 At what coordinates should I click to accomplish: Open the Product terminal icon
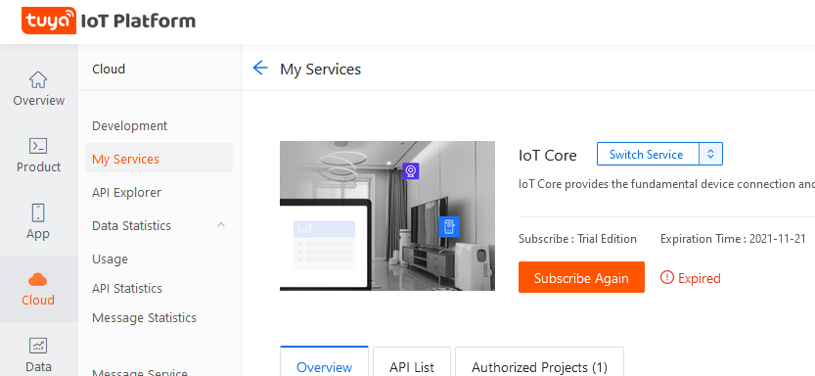click(38, 147)
